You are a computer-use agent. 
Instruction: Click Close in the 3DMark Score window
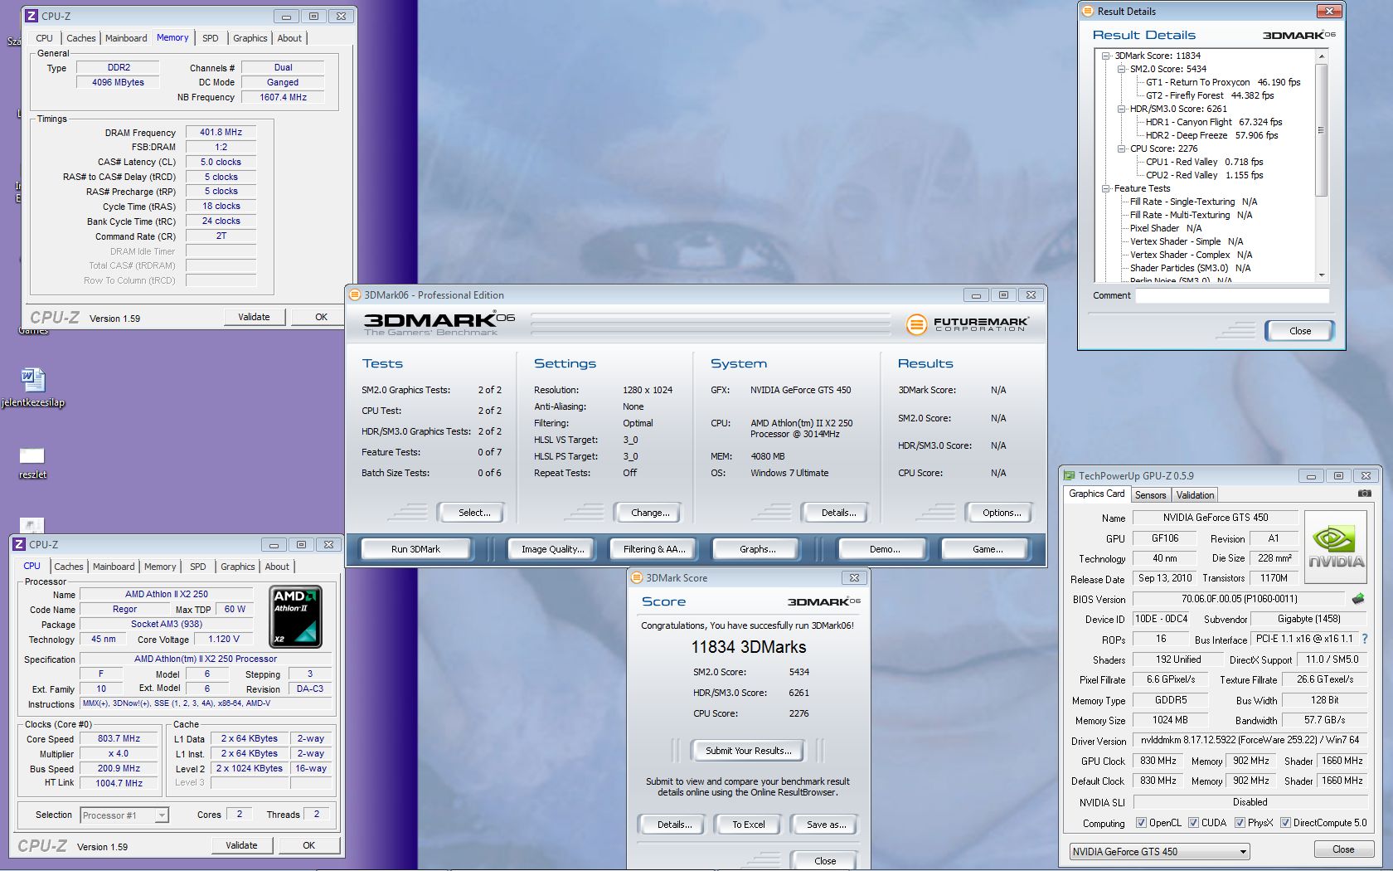(825, 861)
